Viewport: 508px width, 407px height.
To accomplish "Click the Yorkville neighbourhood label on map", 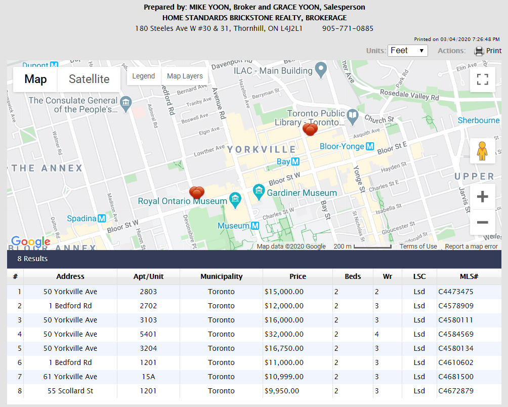I will [261, 149].
